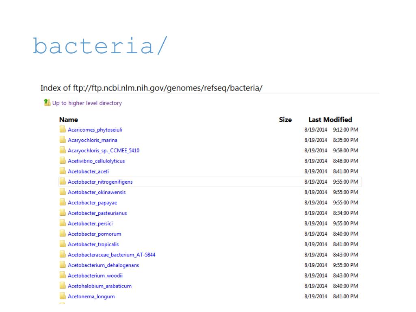Open Acaryochloris_sp._CCMEE_5410 directory link

[x=104, y=150]
